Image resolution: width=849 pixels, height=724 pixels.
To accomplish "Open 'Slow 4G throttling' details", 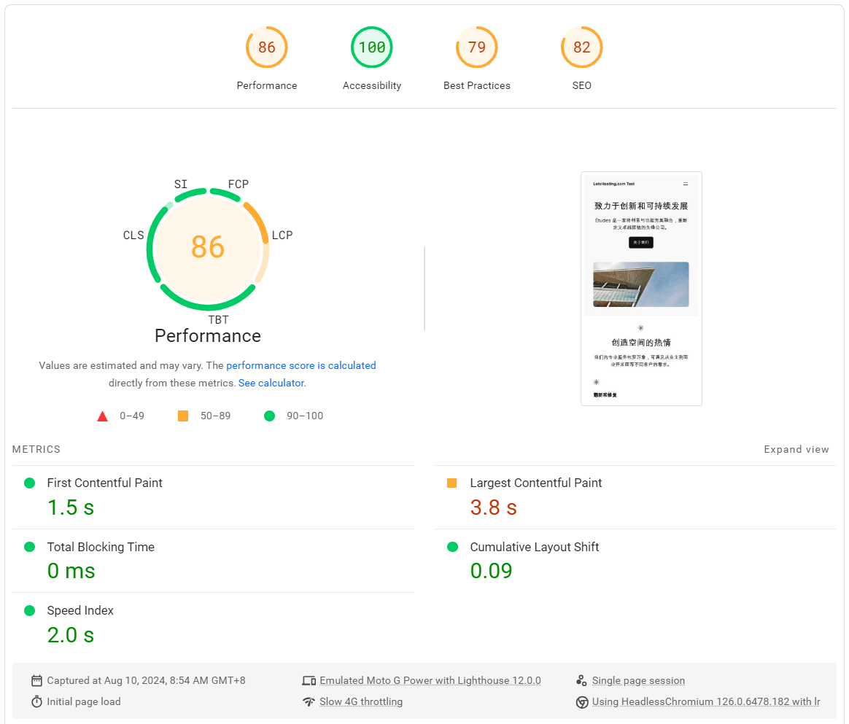I will click(x=360, y=702).
